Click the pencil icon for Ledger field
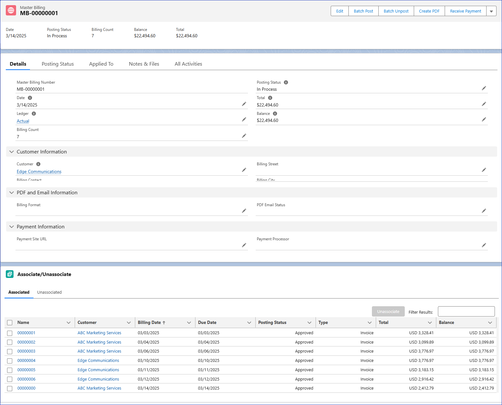The height and width of the screenshot is (405, 502). 244,120
